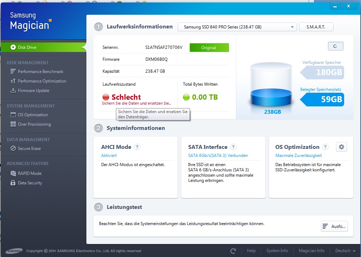This screenshot has height=257, width=361.
Task: Click the green Original authenticity badge
Action: point(209,48)
